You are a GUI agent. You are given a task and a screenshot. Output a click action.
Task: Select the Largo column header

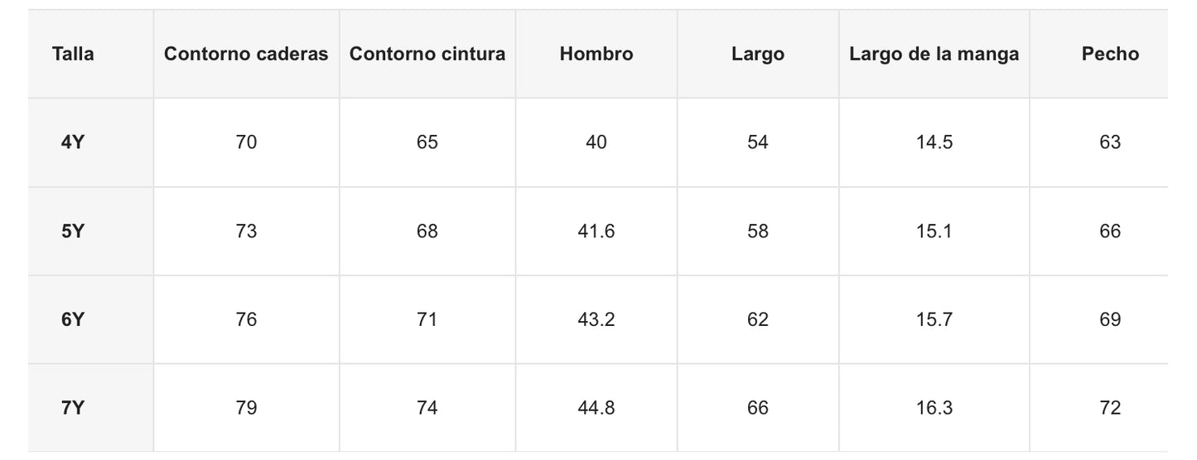758,55
